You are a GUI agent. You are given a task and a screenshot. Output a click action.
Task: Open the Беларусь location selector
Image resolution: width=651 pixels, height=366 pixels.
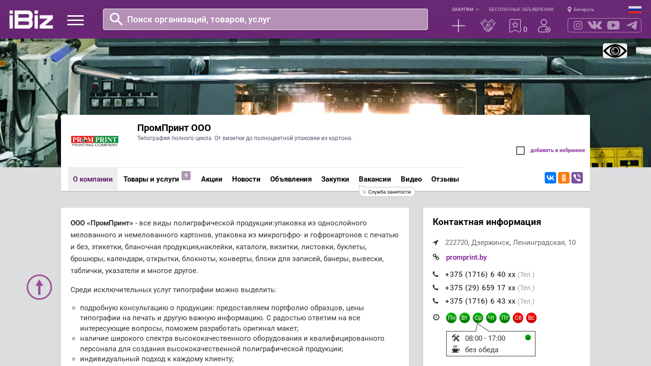click(581, 10)
